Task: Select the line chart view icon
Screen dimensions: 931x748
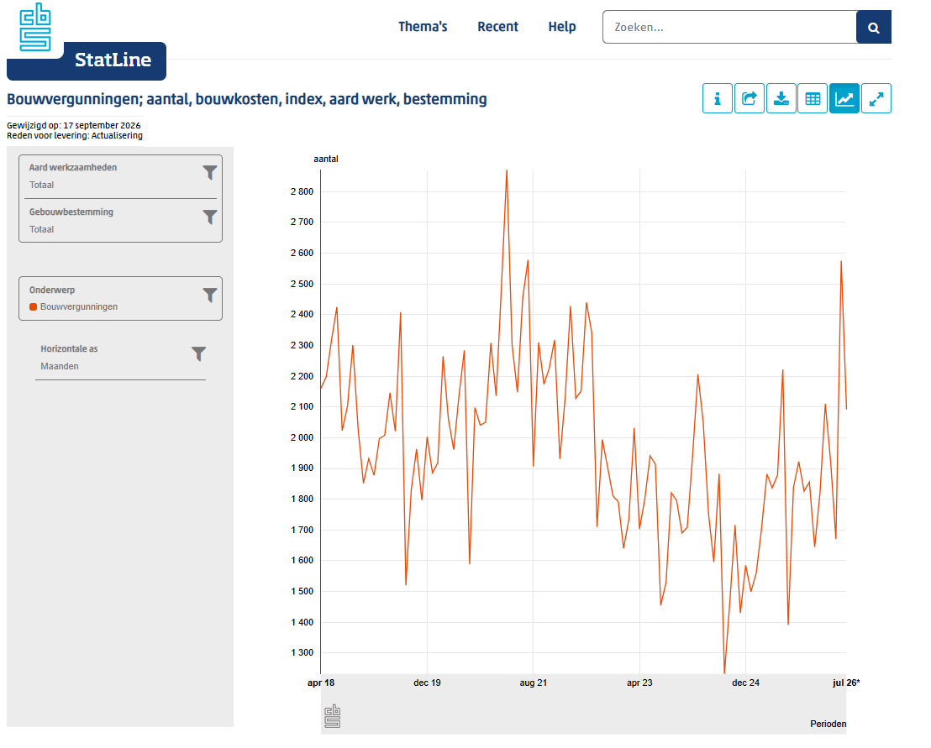Action: (844, 98)
